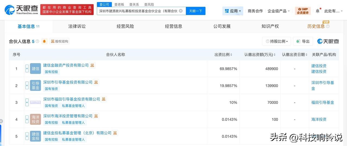Click the 天眼一下 search button
347x146 pixels.
195,11
